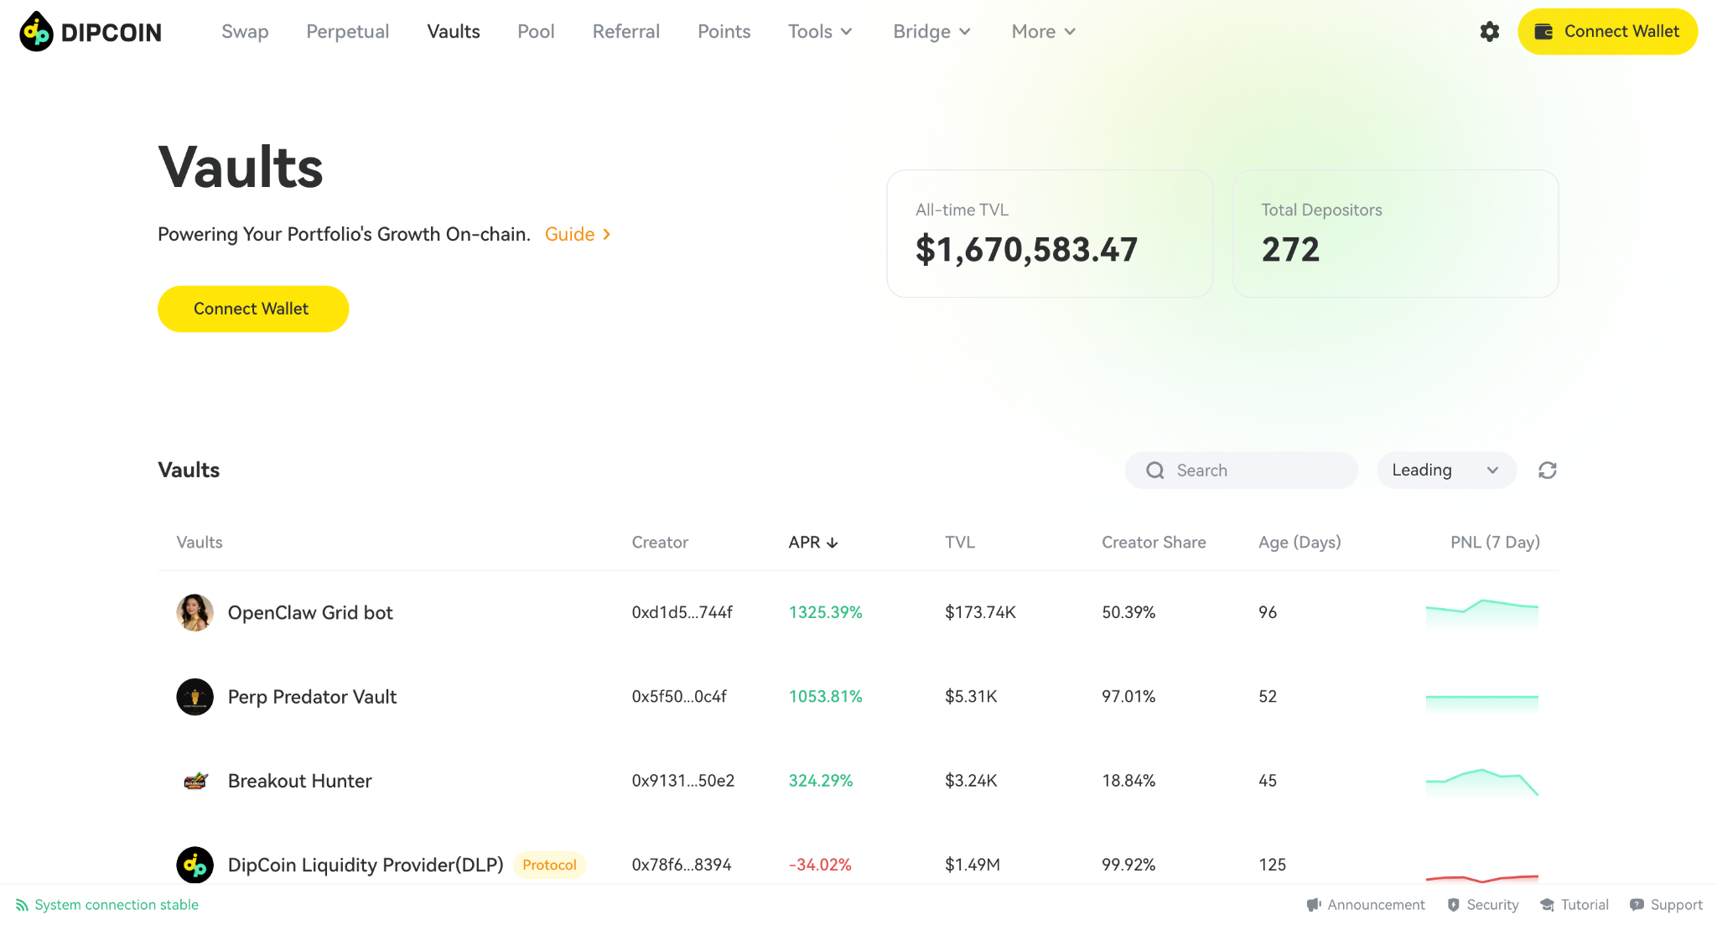
Task: Open the Leading filter dropdown
Action: 1446,470
